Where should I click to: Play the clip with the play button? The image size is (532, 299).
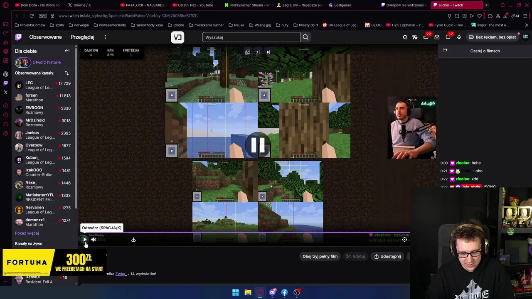84,240
